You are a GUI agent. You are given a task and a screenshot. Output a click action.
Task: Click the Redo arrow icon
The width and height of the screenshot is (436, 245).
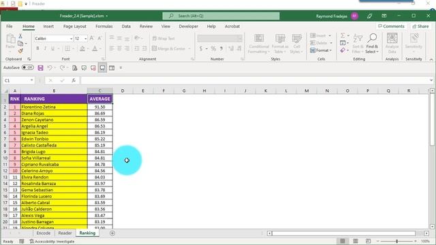62,68
